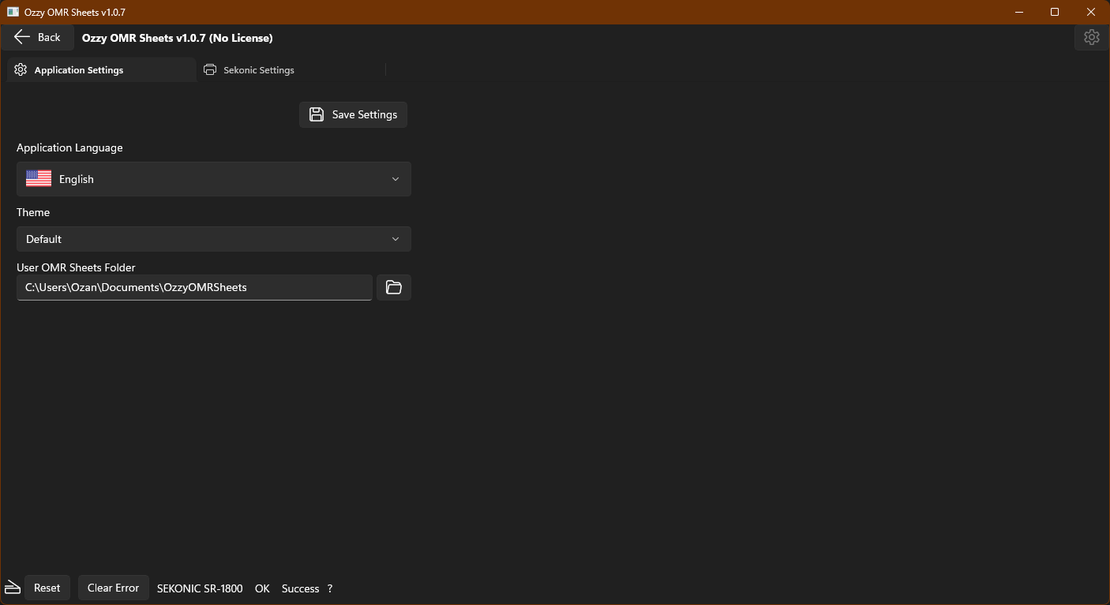This screenshot has width=1110, height=605.
Task: Click the Success label in the status bar
Action: pyautogui.click(x=300, y=588)
